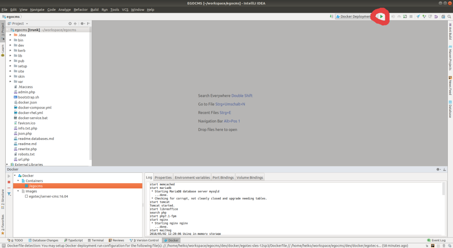Toggle tool window quick-access icon in status bar
The width and height of the screenshot is (453, 248).
click(3, 246)
